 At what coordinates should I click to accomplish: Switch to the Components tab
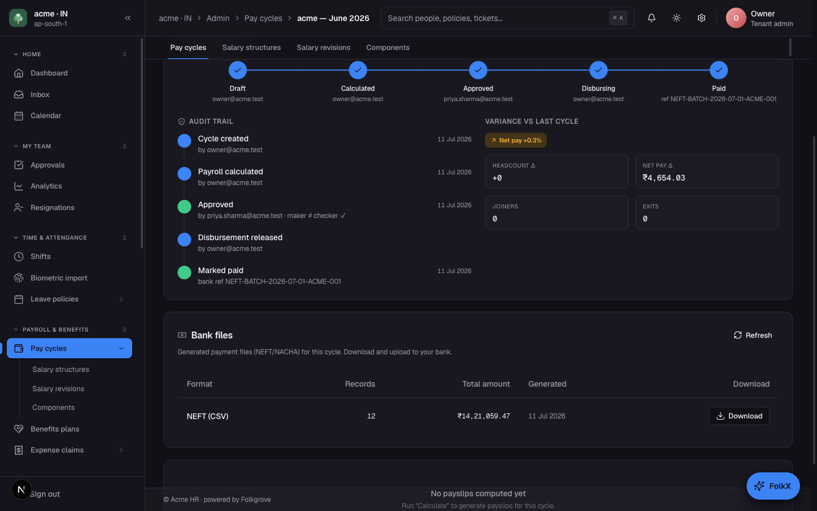pos(388,48)
